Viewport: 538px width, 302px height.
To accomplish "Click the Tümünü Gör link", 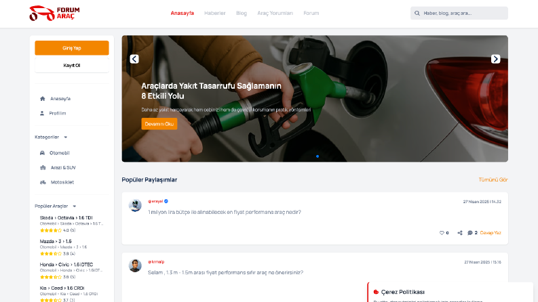I will (493, 179).
